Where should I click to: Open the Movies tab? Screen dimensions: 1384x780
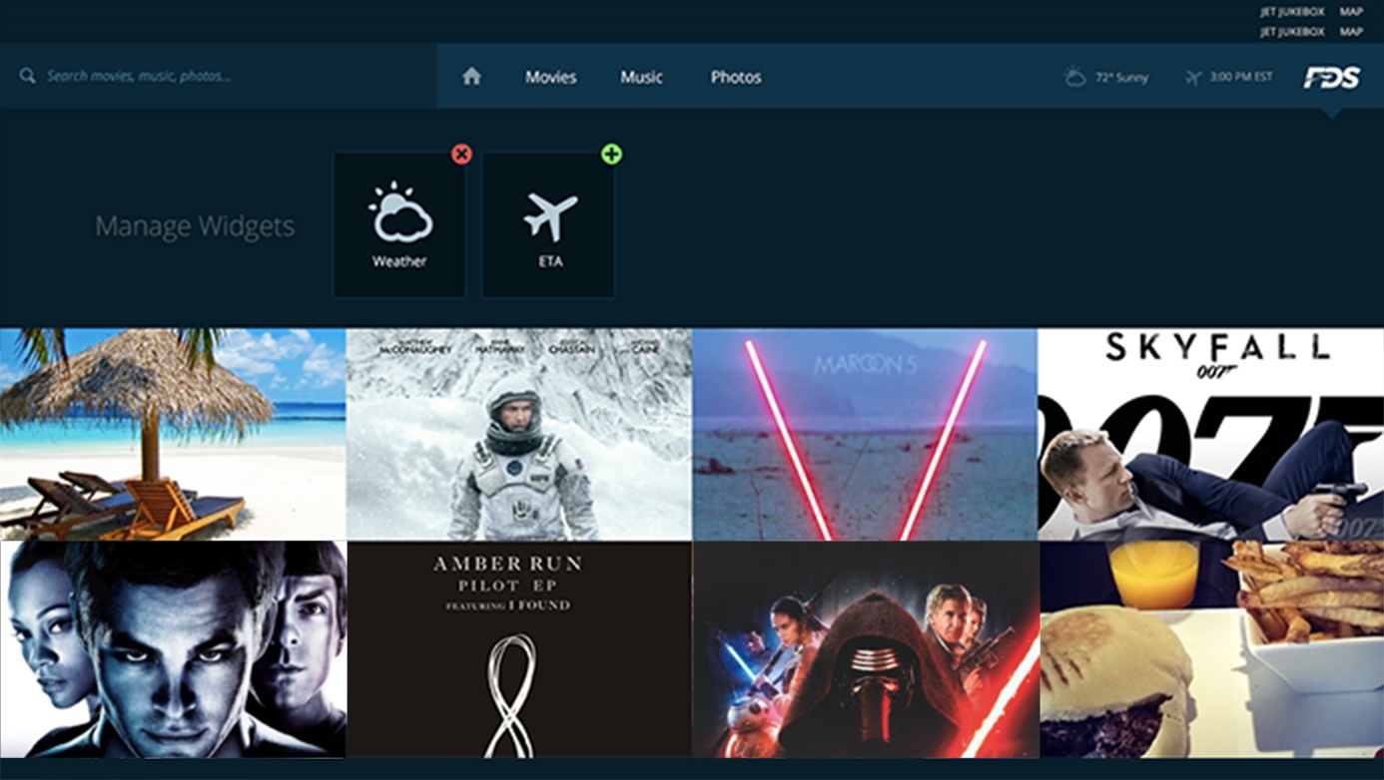pyautogui.click(x=551, y=77)
